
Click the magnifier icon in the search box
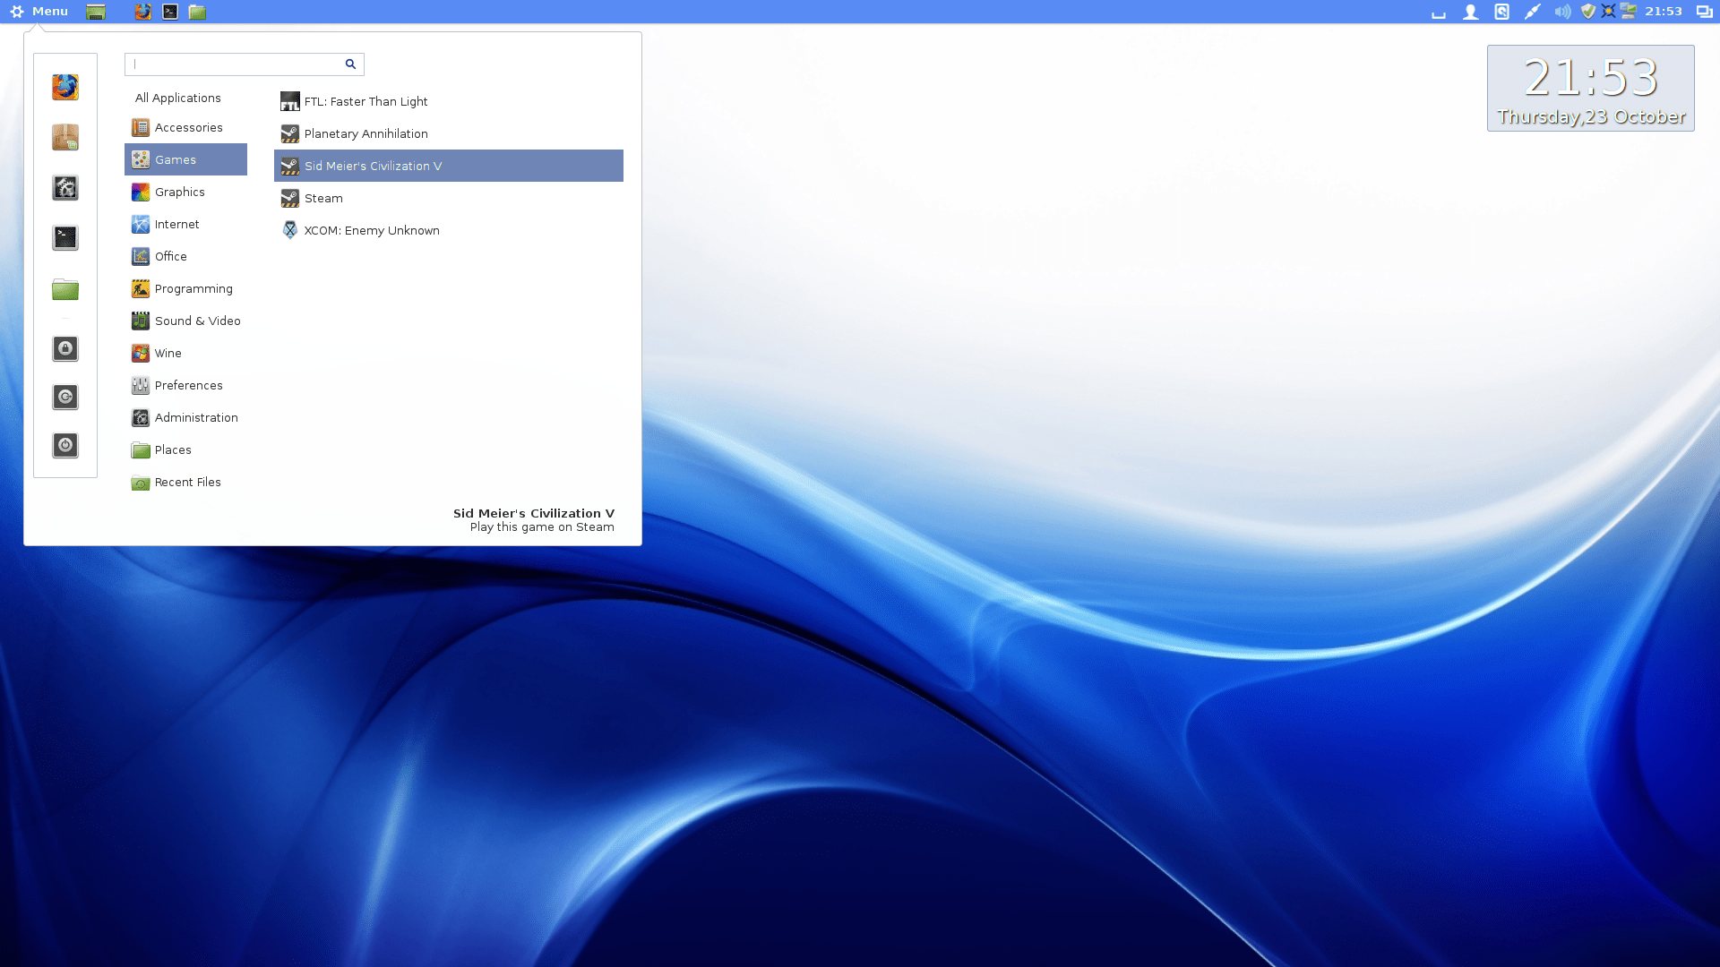click(350, 64)
